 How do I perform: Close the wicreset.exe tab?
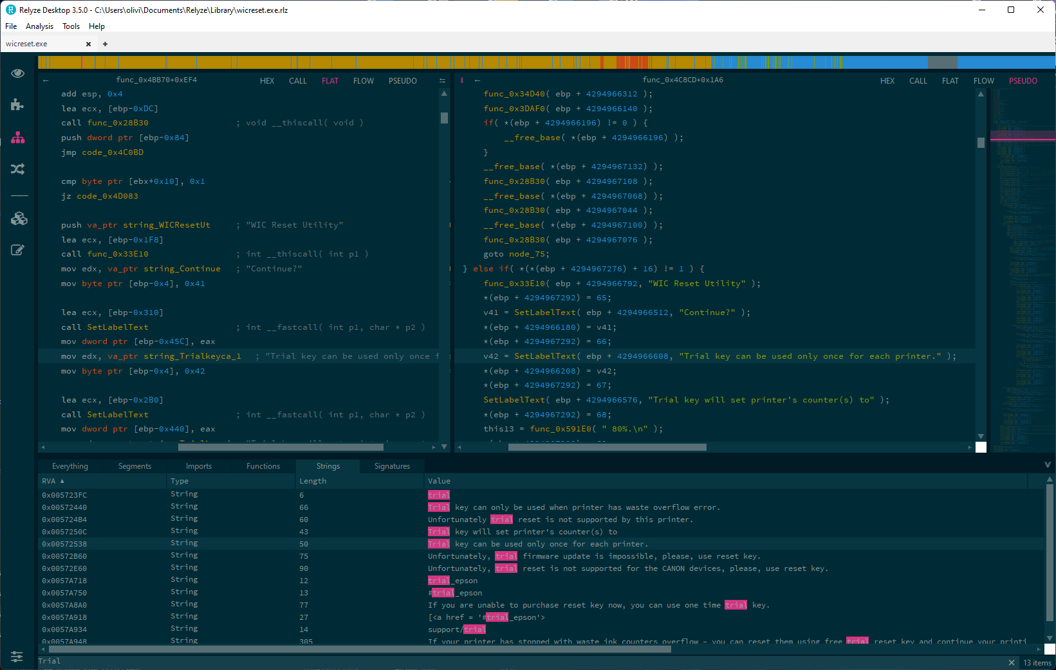click(89, 44)
